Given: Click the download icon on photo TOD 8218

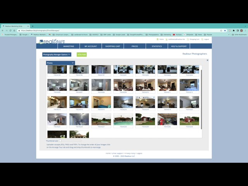Looking at the screenshot, I should (139, 98).
